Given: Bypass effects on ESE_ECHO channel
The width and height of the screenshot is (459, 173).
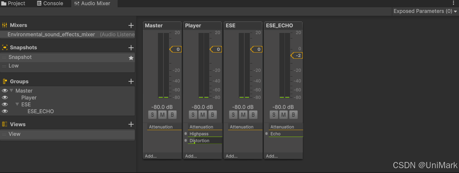Looking at the screenshot, I should coord(293,115).
